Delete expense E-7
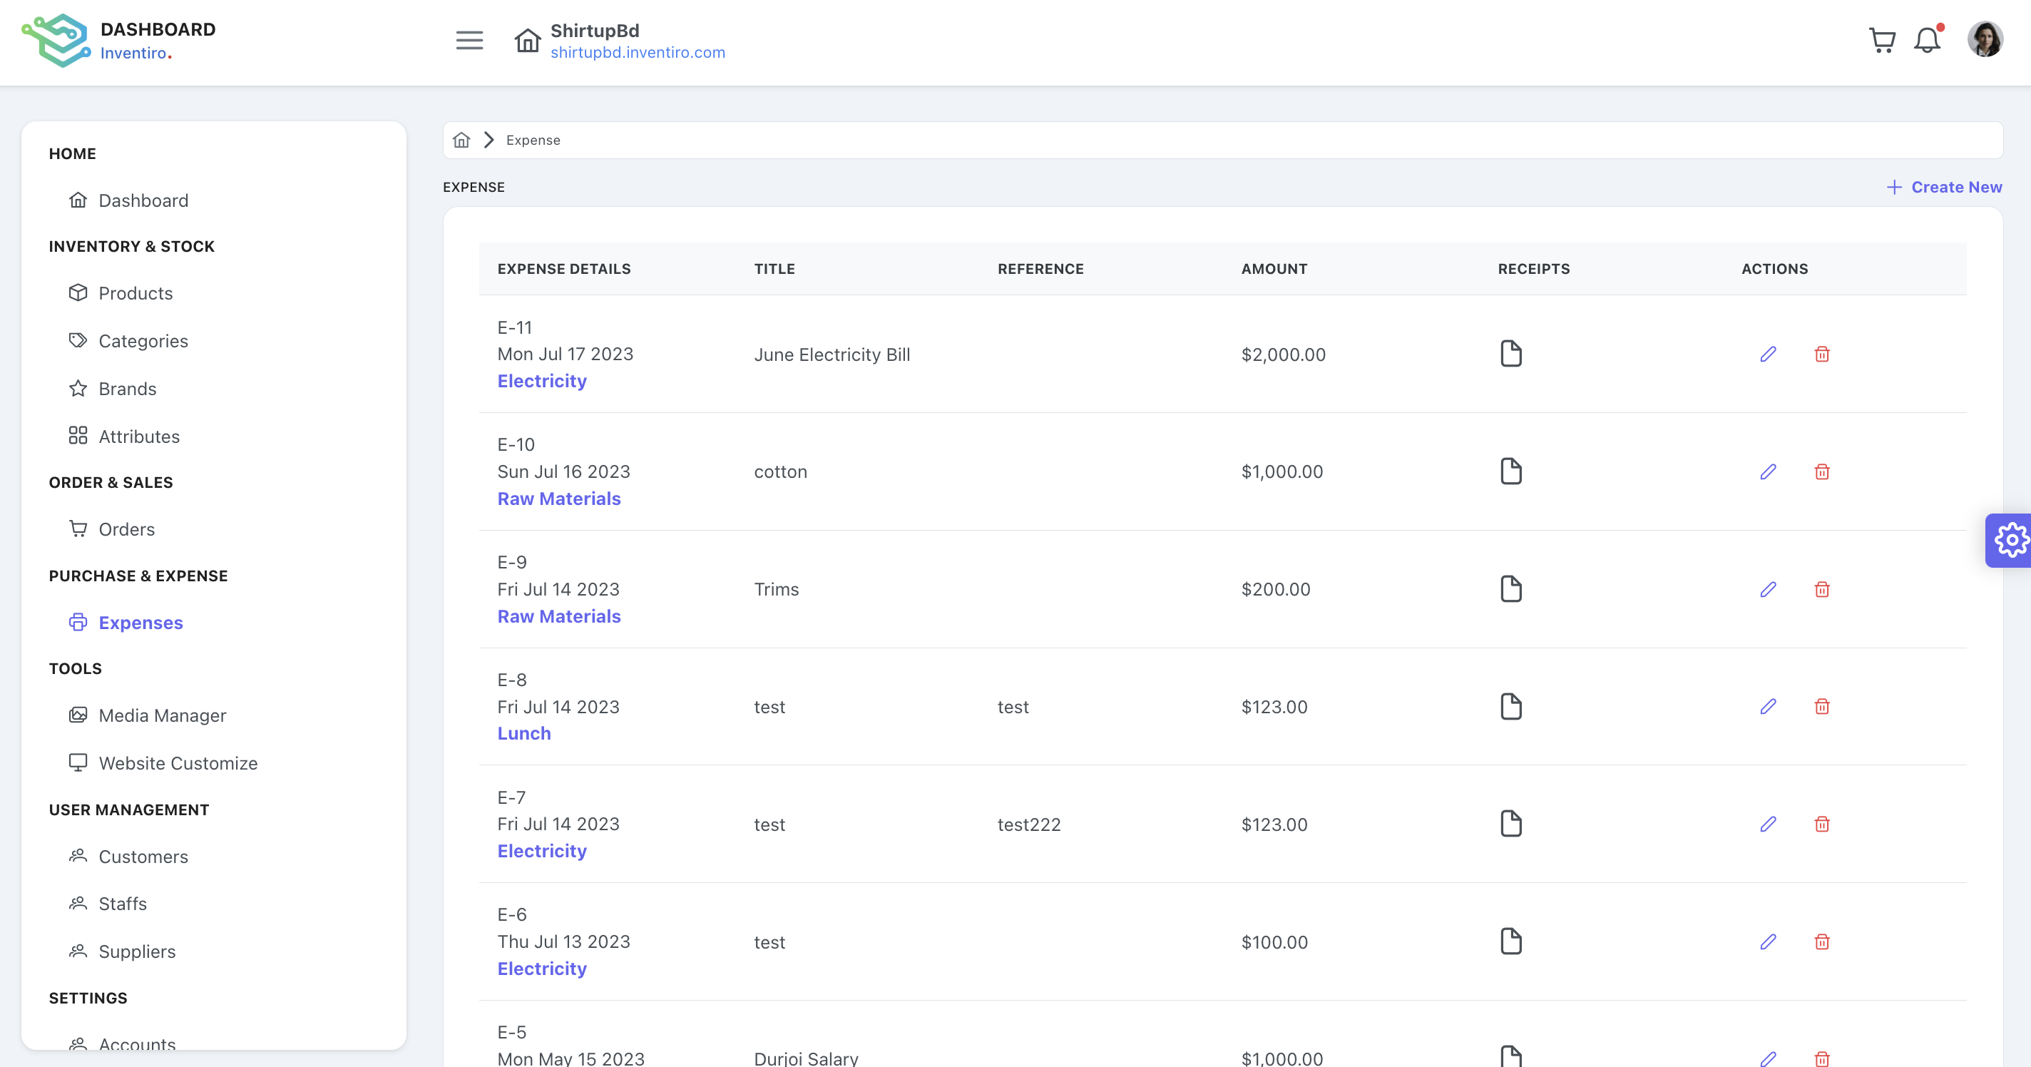This screenshot has width=2031, height=1067. click(x=1822, y=824)
